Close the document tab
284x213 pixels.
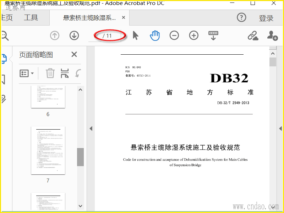[x=124, y=17]
